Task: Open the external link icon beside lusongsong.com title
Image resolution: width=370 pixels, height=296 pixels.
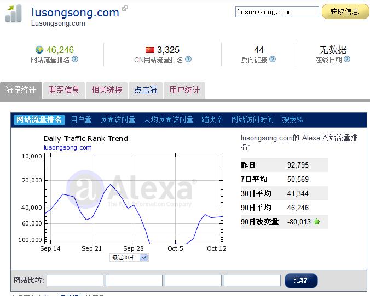Action: (125, 8)
